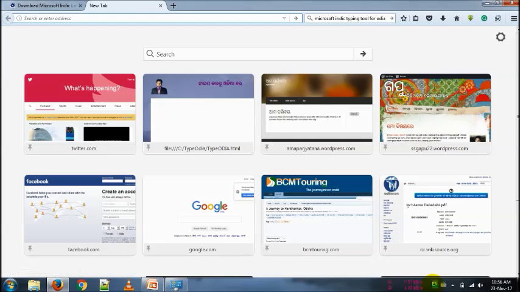Submit the toolbar search with the arrow

point(392,18)
